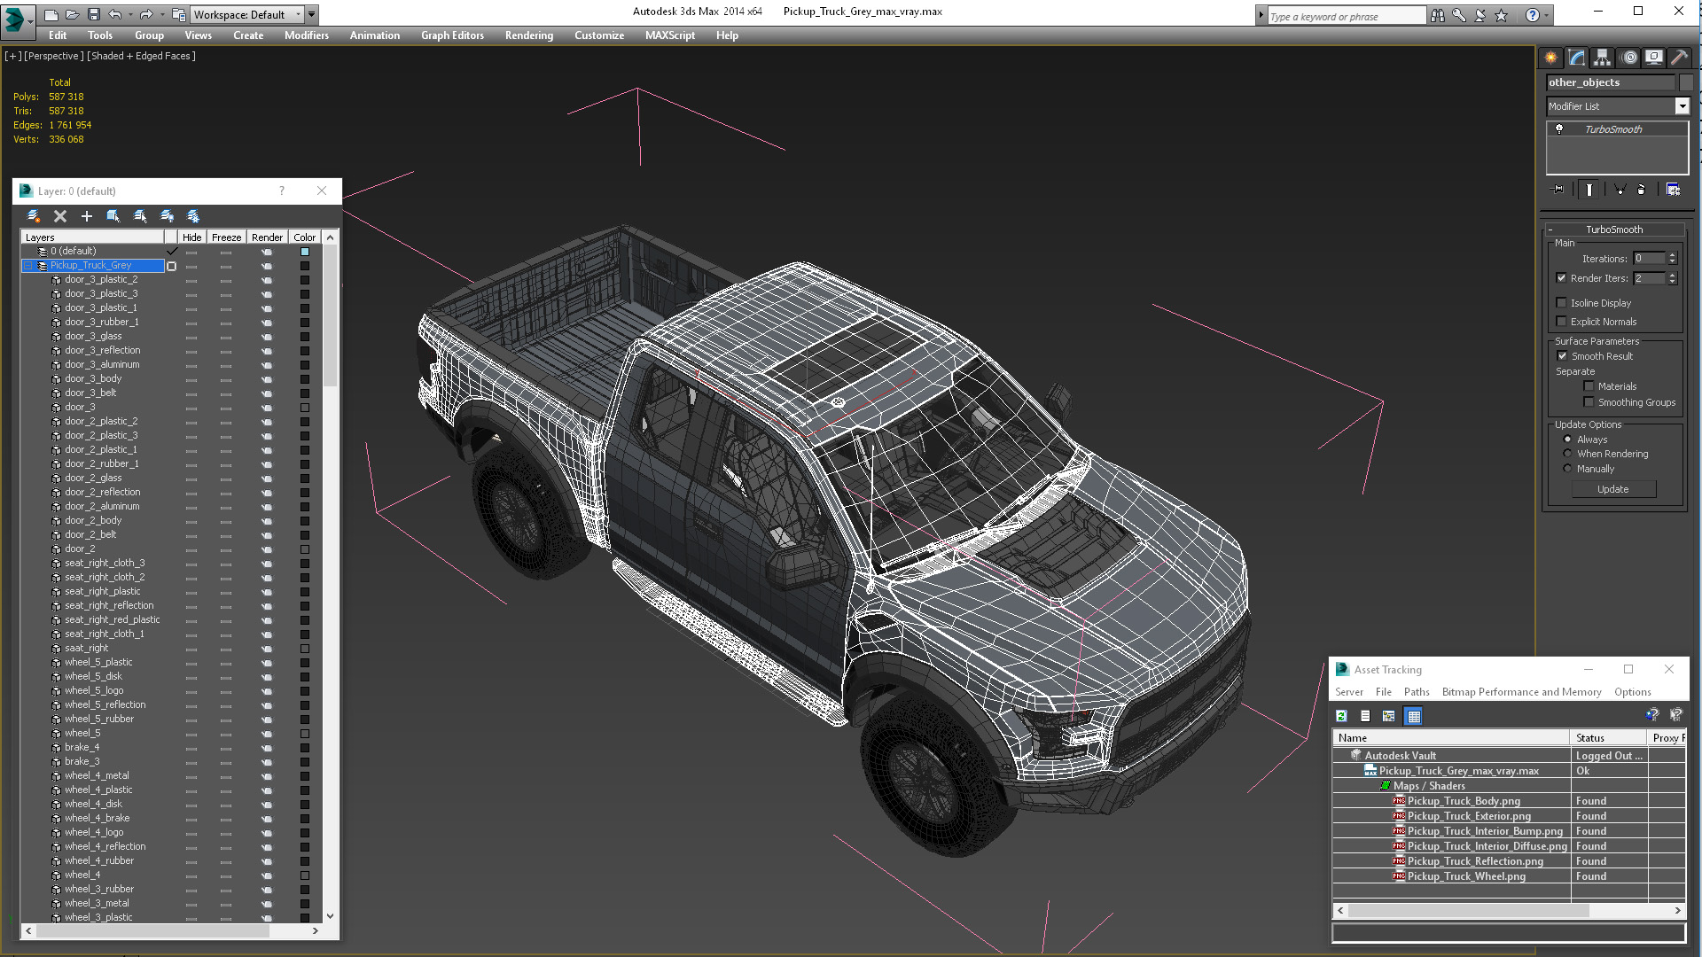1702x957 pixels.
Task: Click the binoculars search icon
Action: tap(1437, 15)
